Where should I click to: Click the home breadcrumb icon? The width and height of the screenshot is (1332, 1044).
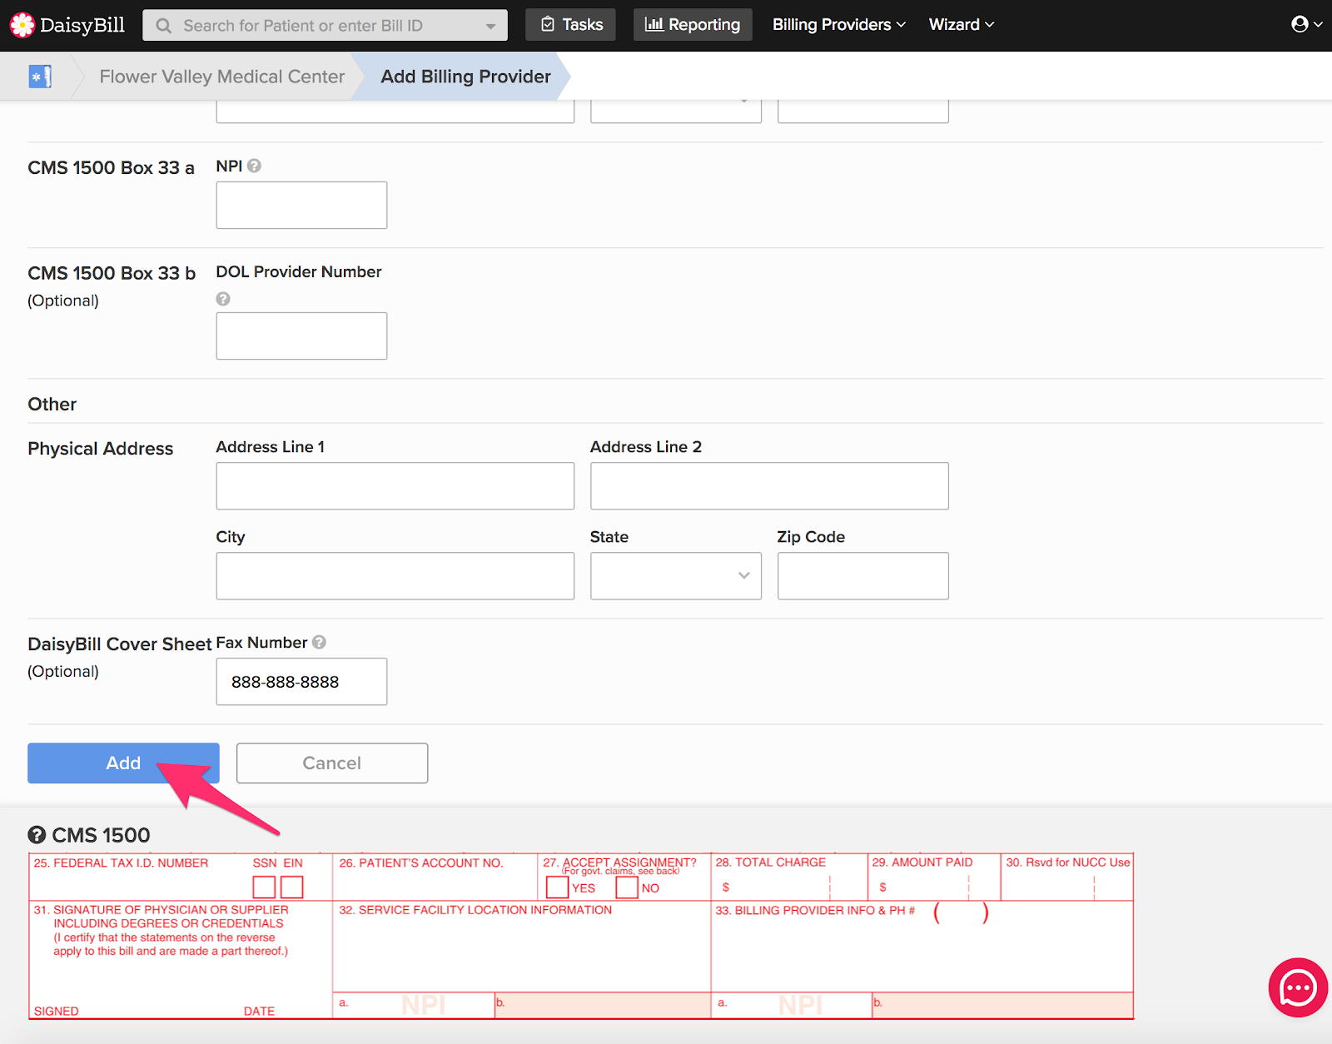40,77
